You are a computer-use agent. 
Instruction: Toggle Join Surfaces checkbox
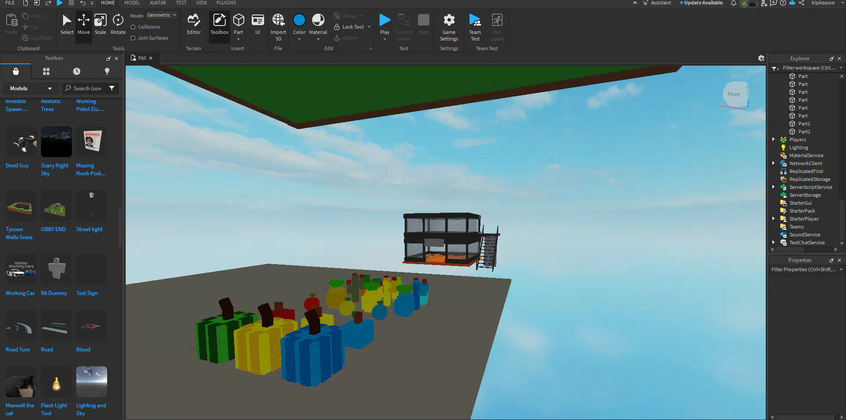click(x=133, y=38)
